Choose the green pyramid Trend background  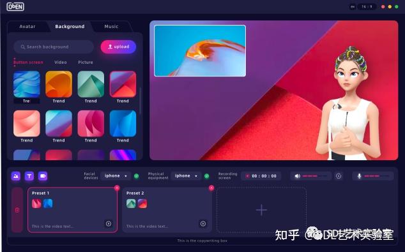pos(91,84)
